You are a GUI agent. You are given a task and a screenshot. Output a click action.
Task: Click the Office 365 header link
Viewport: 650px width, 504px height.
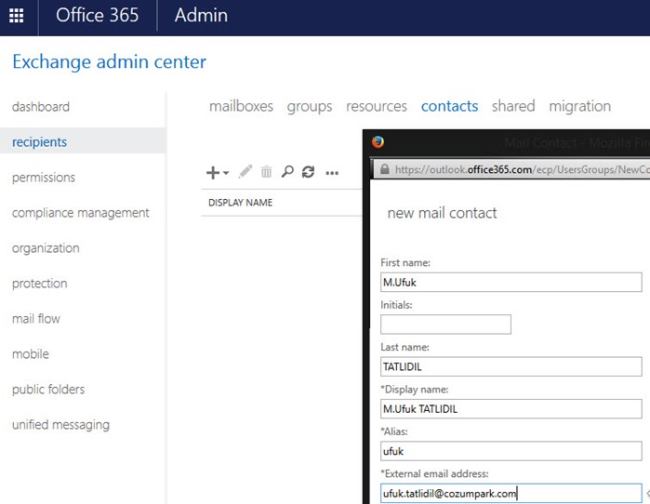[98, 15]
